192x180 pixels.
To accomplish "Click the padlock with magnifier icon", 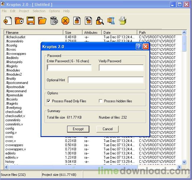I will coord(100,21).
